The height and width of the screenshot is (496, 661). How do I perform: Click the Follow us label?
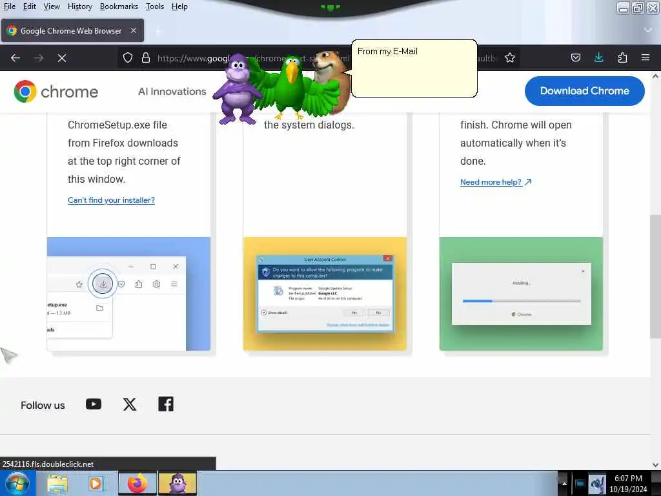coord(43,405)
